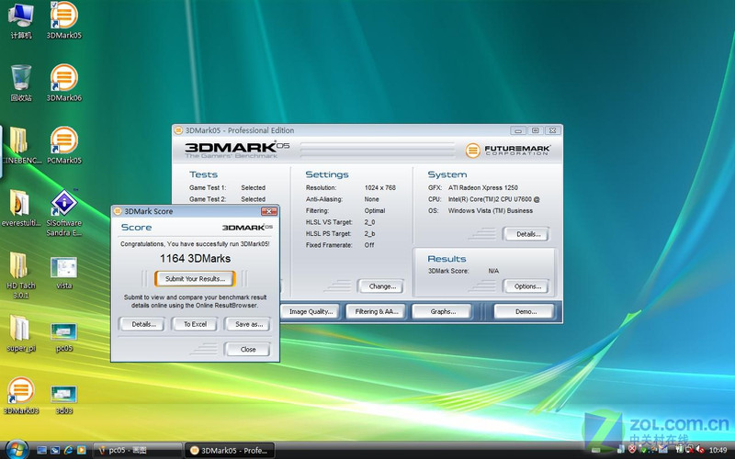Open the pc05 image file icon
This screenshot has height=459, width=735.
63,337
